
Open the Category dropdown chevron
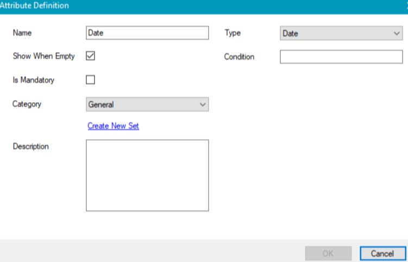coord(202,104)
